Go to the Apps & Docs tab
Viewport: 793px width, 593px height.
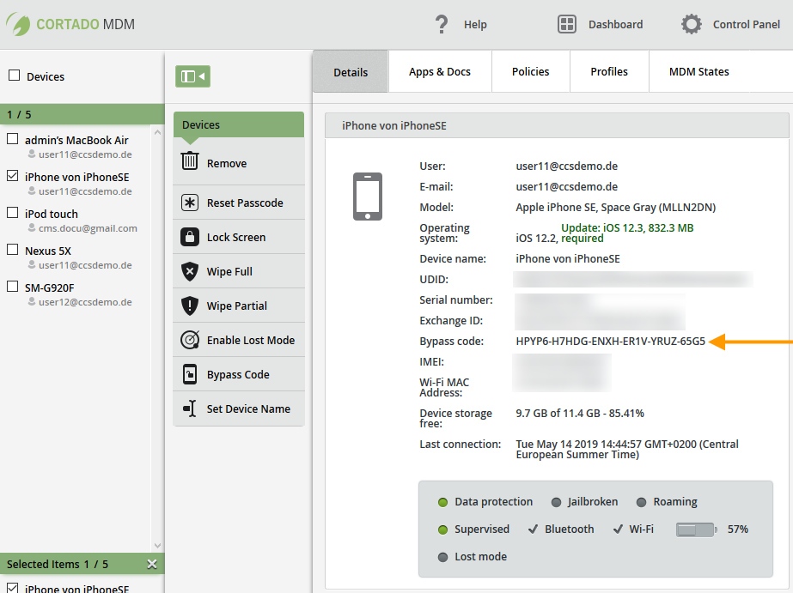click(x=440, y=71)
